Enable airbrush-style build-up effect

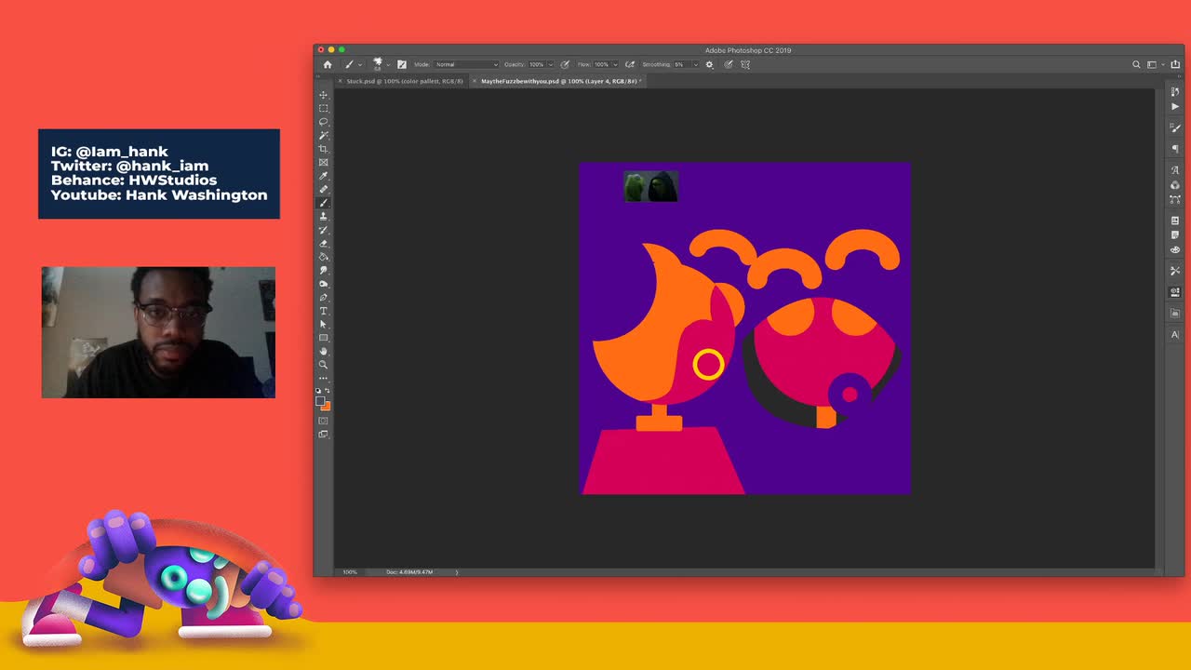(x=630, y=65)
